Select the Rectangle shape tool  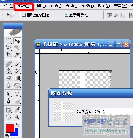17,101
